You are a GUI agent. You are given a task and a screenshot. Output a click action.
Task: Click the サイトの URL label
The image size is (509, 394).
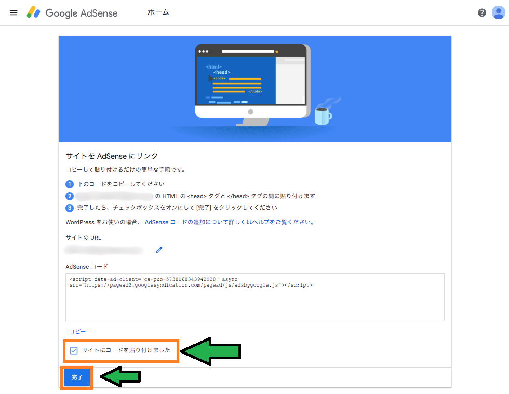click(x=84, y=238)
